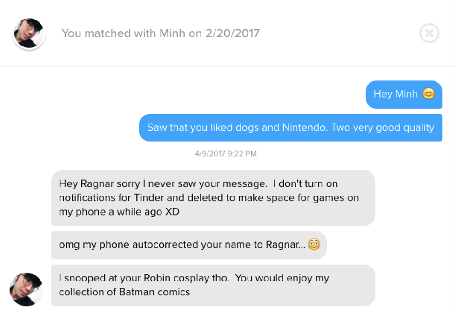
Task: Click 'Two very good quality' in blue bubble
Action: (x=382, y=128)
